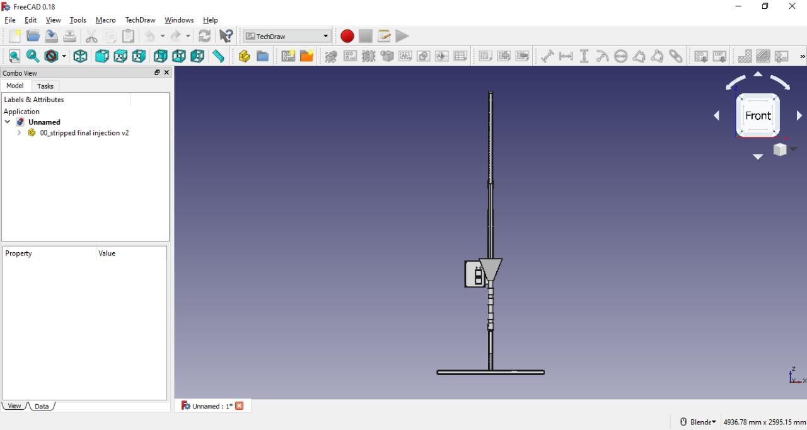807x430 pixels.
Task: Open the Blender navigation style selector
Action: (699, 422)
